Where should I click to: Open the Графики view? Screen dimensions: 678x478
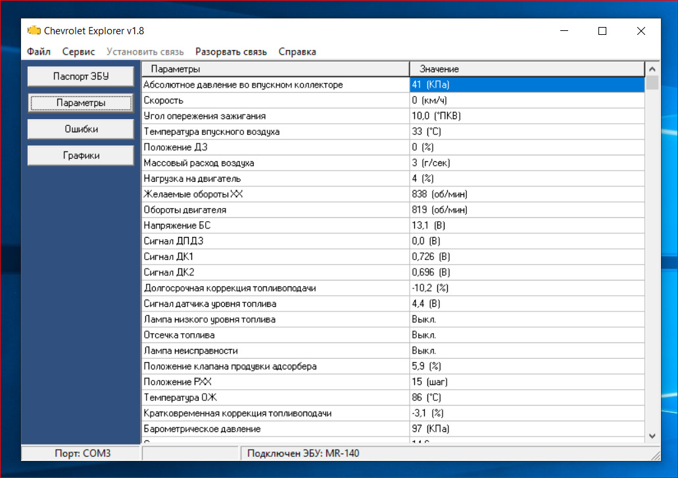[81, 155]
